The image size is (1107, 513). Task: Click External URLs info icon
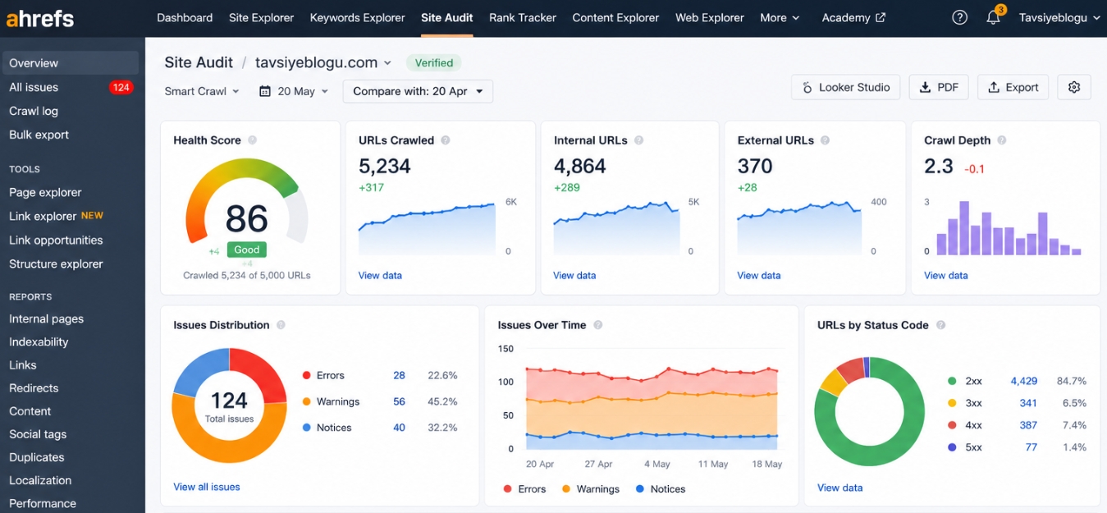(825, 140)
